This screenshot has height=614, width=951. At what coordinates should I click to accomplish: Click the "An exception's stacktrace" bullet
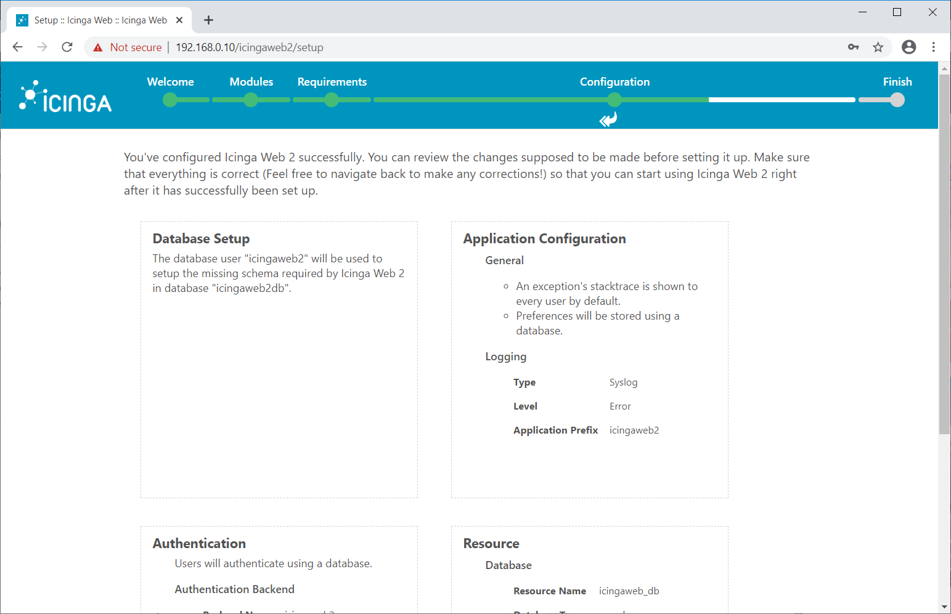click(607, 294)
